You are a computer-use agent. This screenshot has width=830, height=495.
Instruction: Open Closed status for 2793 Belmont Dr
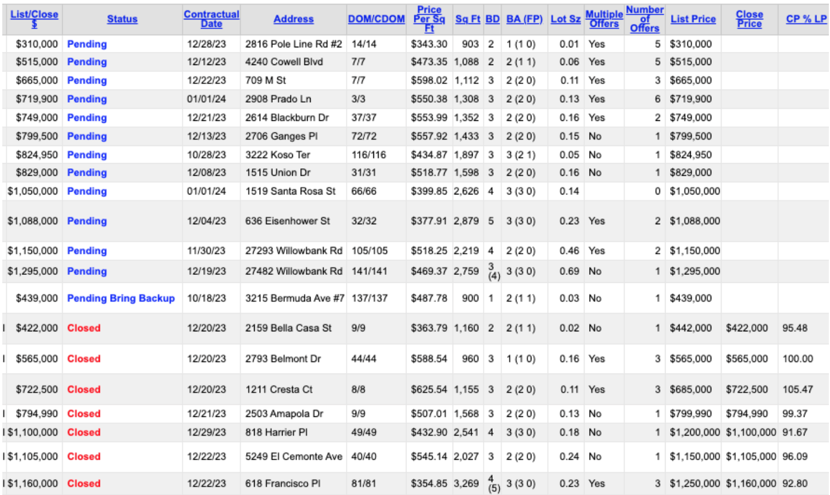[x=84, y=359]
